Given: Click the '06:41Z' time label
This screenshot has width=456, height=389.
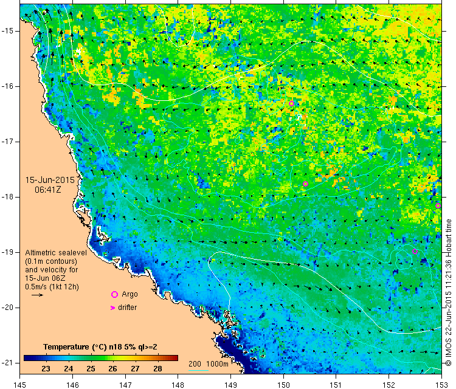Looking at the screenshot, I should [48, 190].
